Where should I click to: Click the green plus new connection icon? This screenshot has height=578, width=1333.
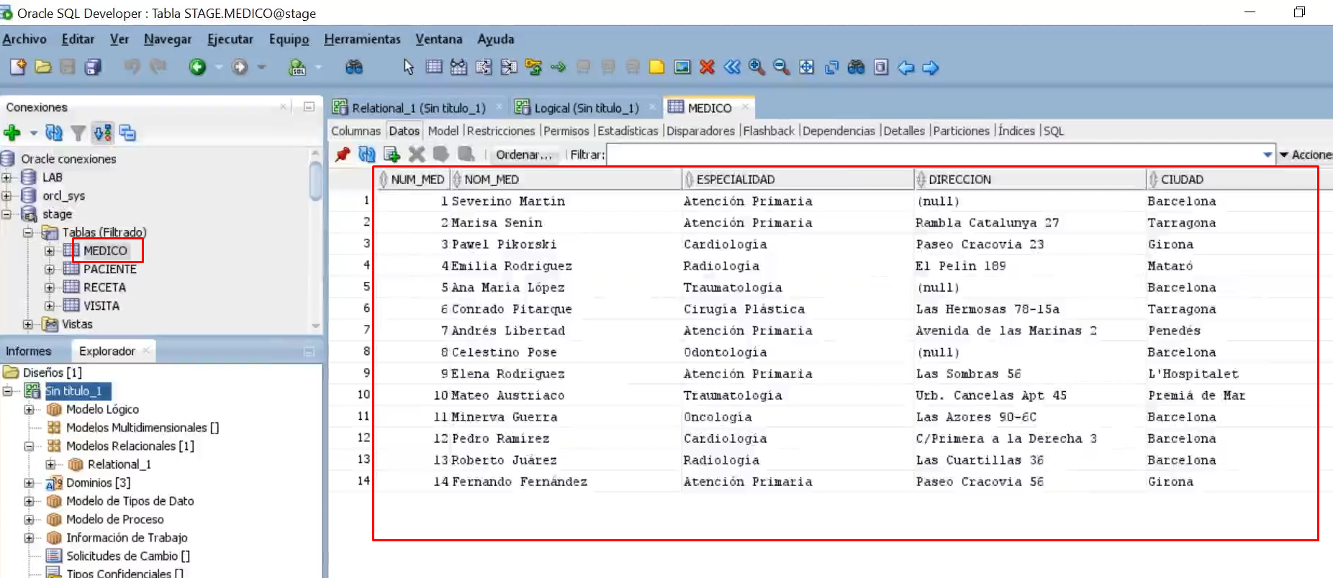tap(12, 133)
